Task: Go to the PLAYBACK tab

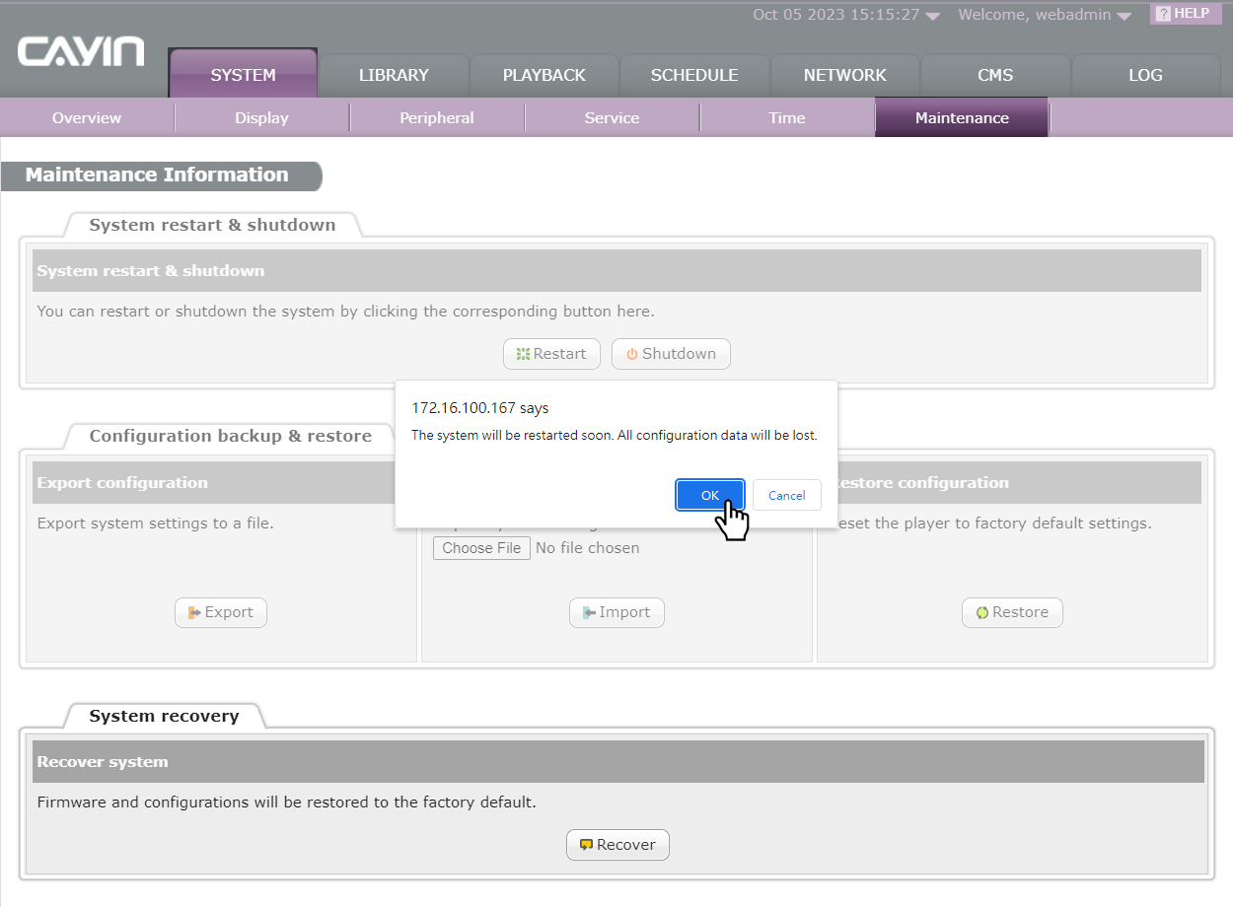Action: point(544,75)
